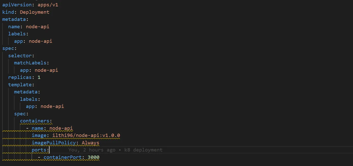Select node-api value of metadata name
Screen dimensions: 353x166
tap(37, 26)
